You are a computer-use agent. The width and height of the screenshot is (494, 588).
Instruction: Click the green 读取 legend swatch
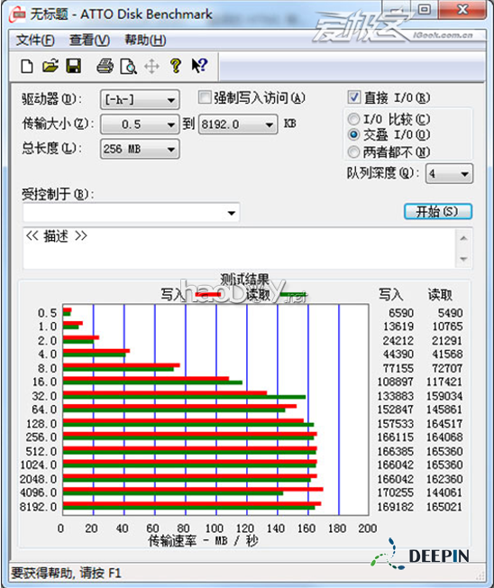click(294, 295)
